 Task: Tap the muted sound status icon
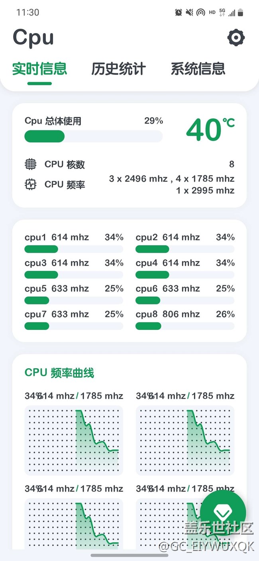tap(190, 12)
